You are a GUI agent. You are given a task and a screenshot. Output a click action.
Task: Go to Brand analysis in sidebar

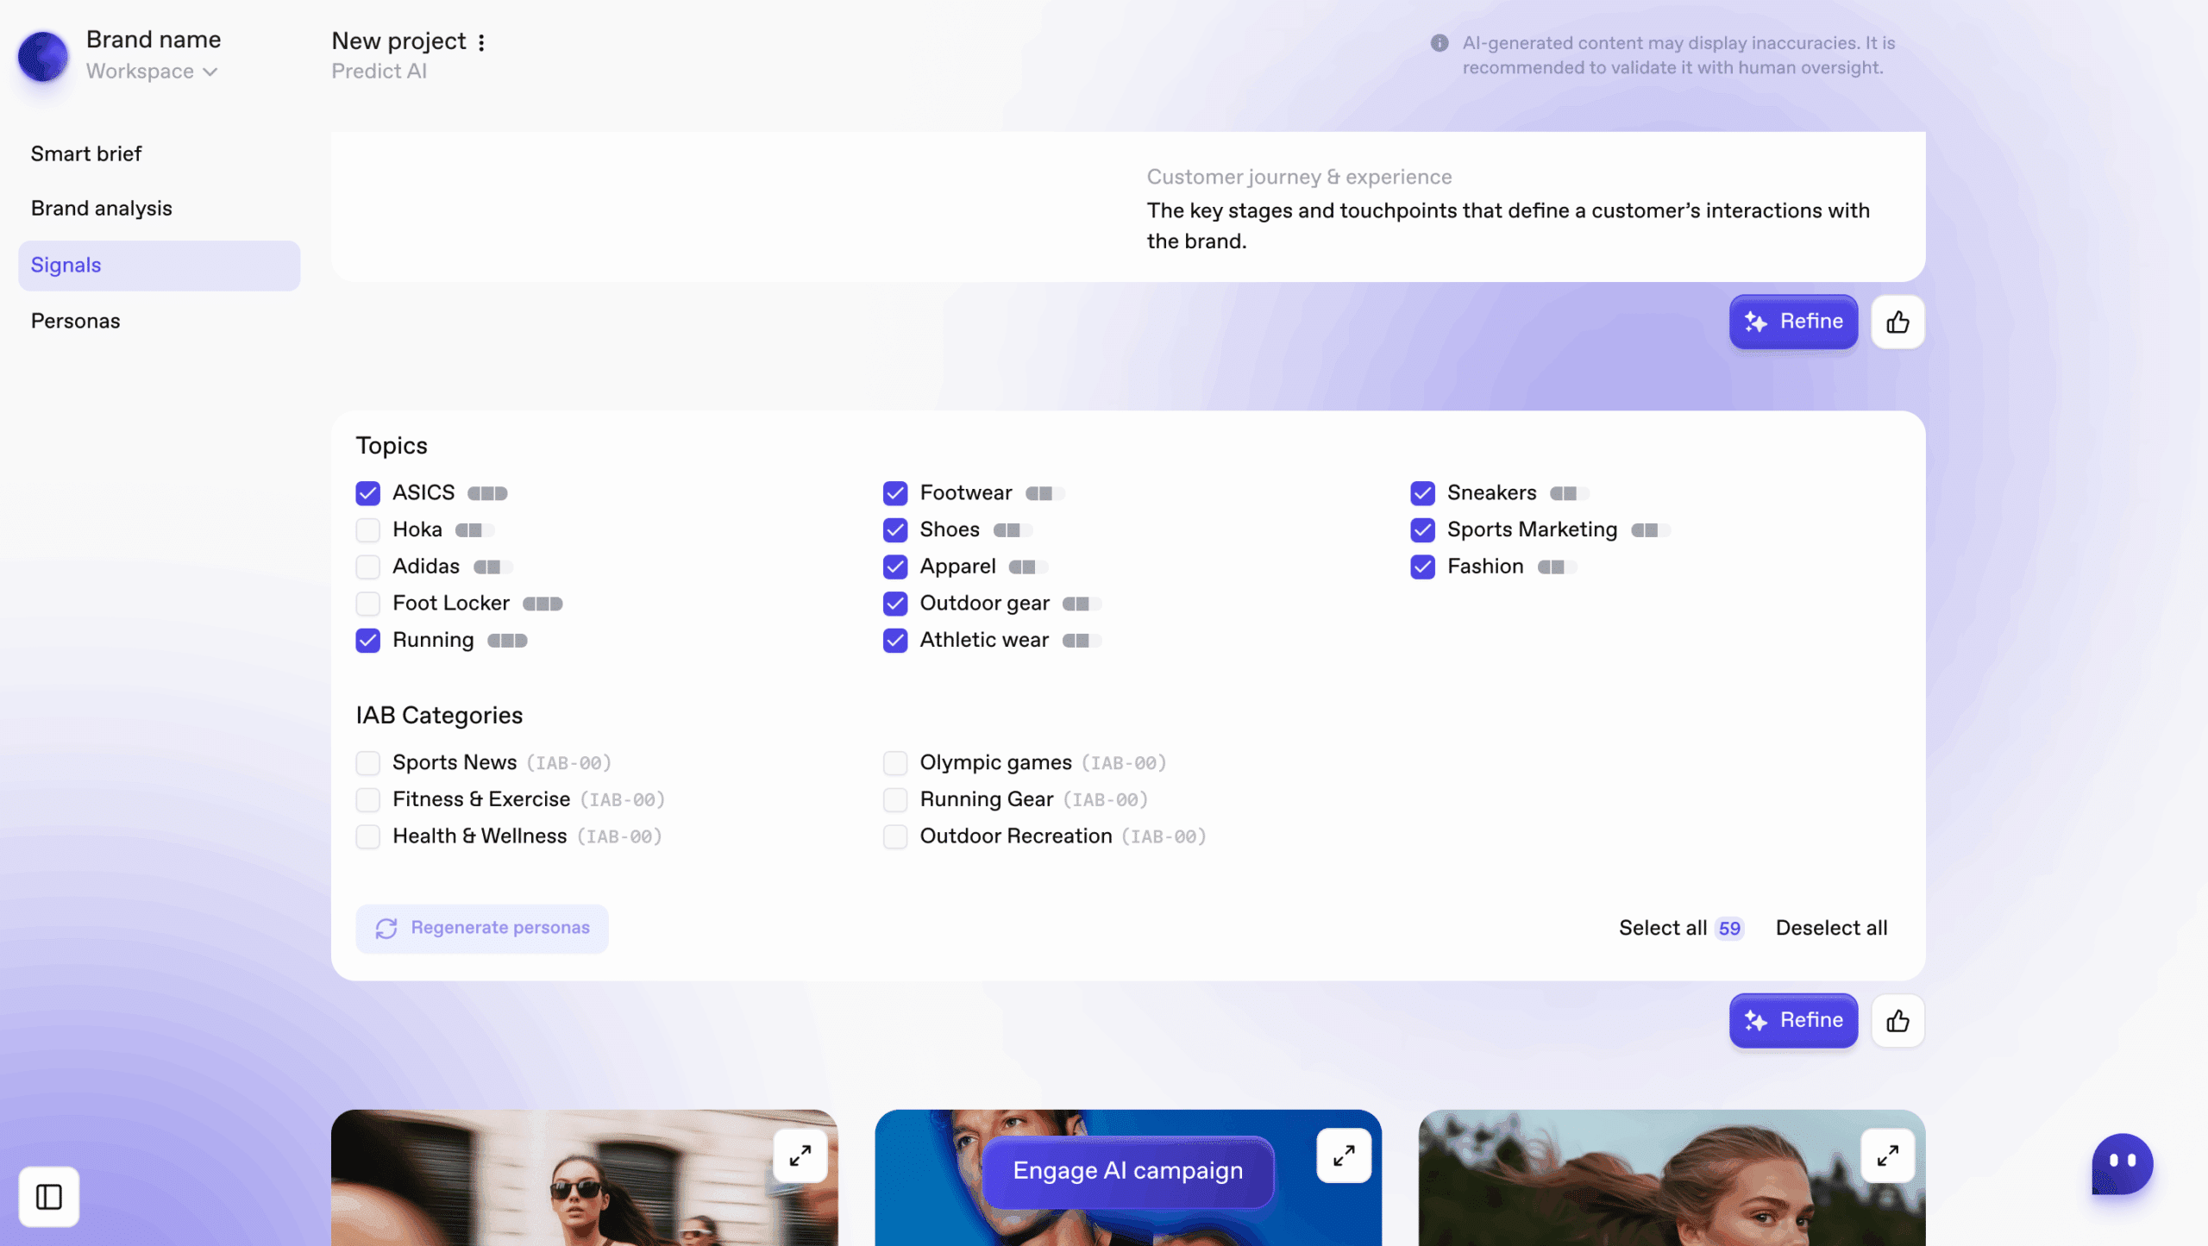tap(102, 209)
